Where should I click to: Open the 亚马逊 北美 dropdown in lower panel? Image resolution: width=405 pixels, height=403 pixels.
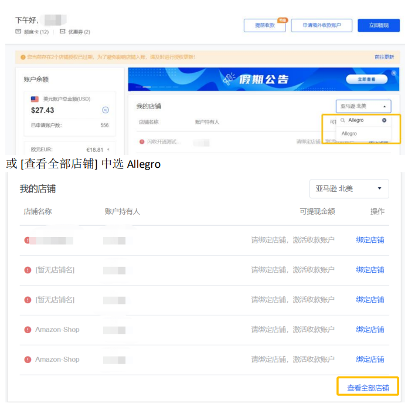tap(349, 189)
